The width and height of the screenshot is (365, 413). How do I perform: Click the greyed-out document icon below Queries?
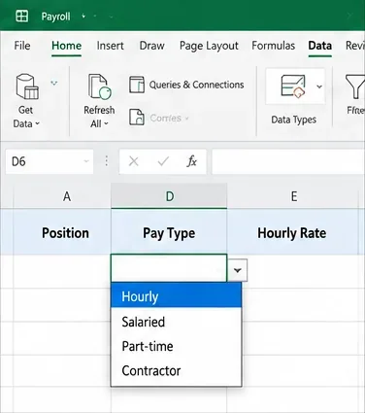[137, 118]
